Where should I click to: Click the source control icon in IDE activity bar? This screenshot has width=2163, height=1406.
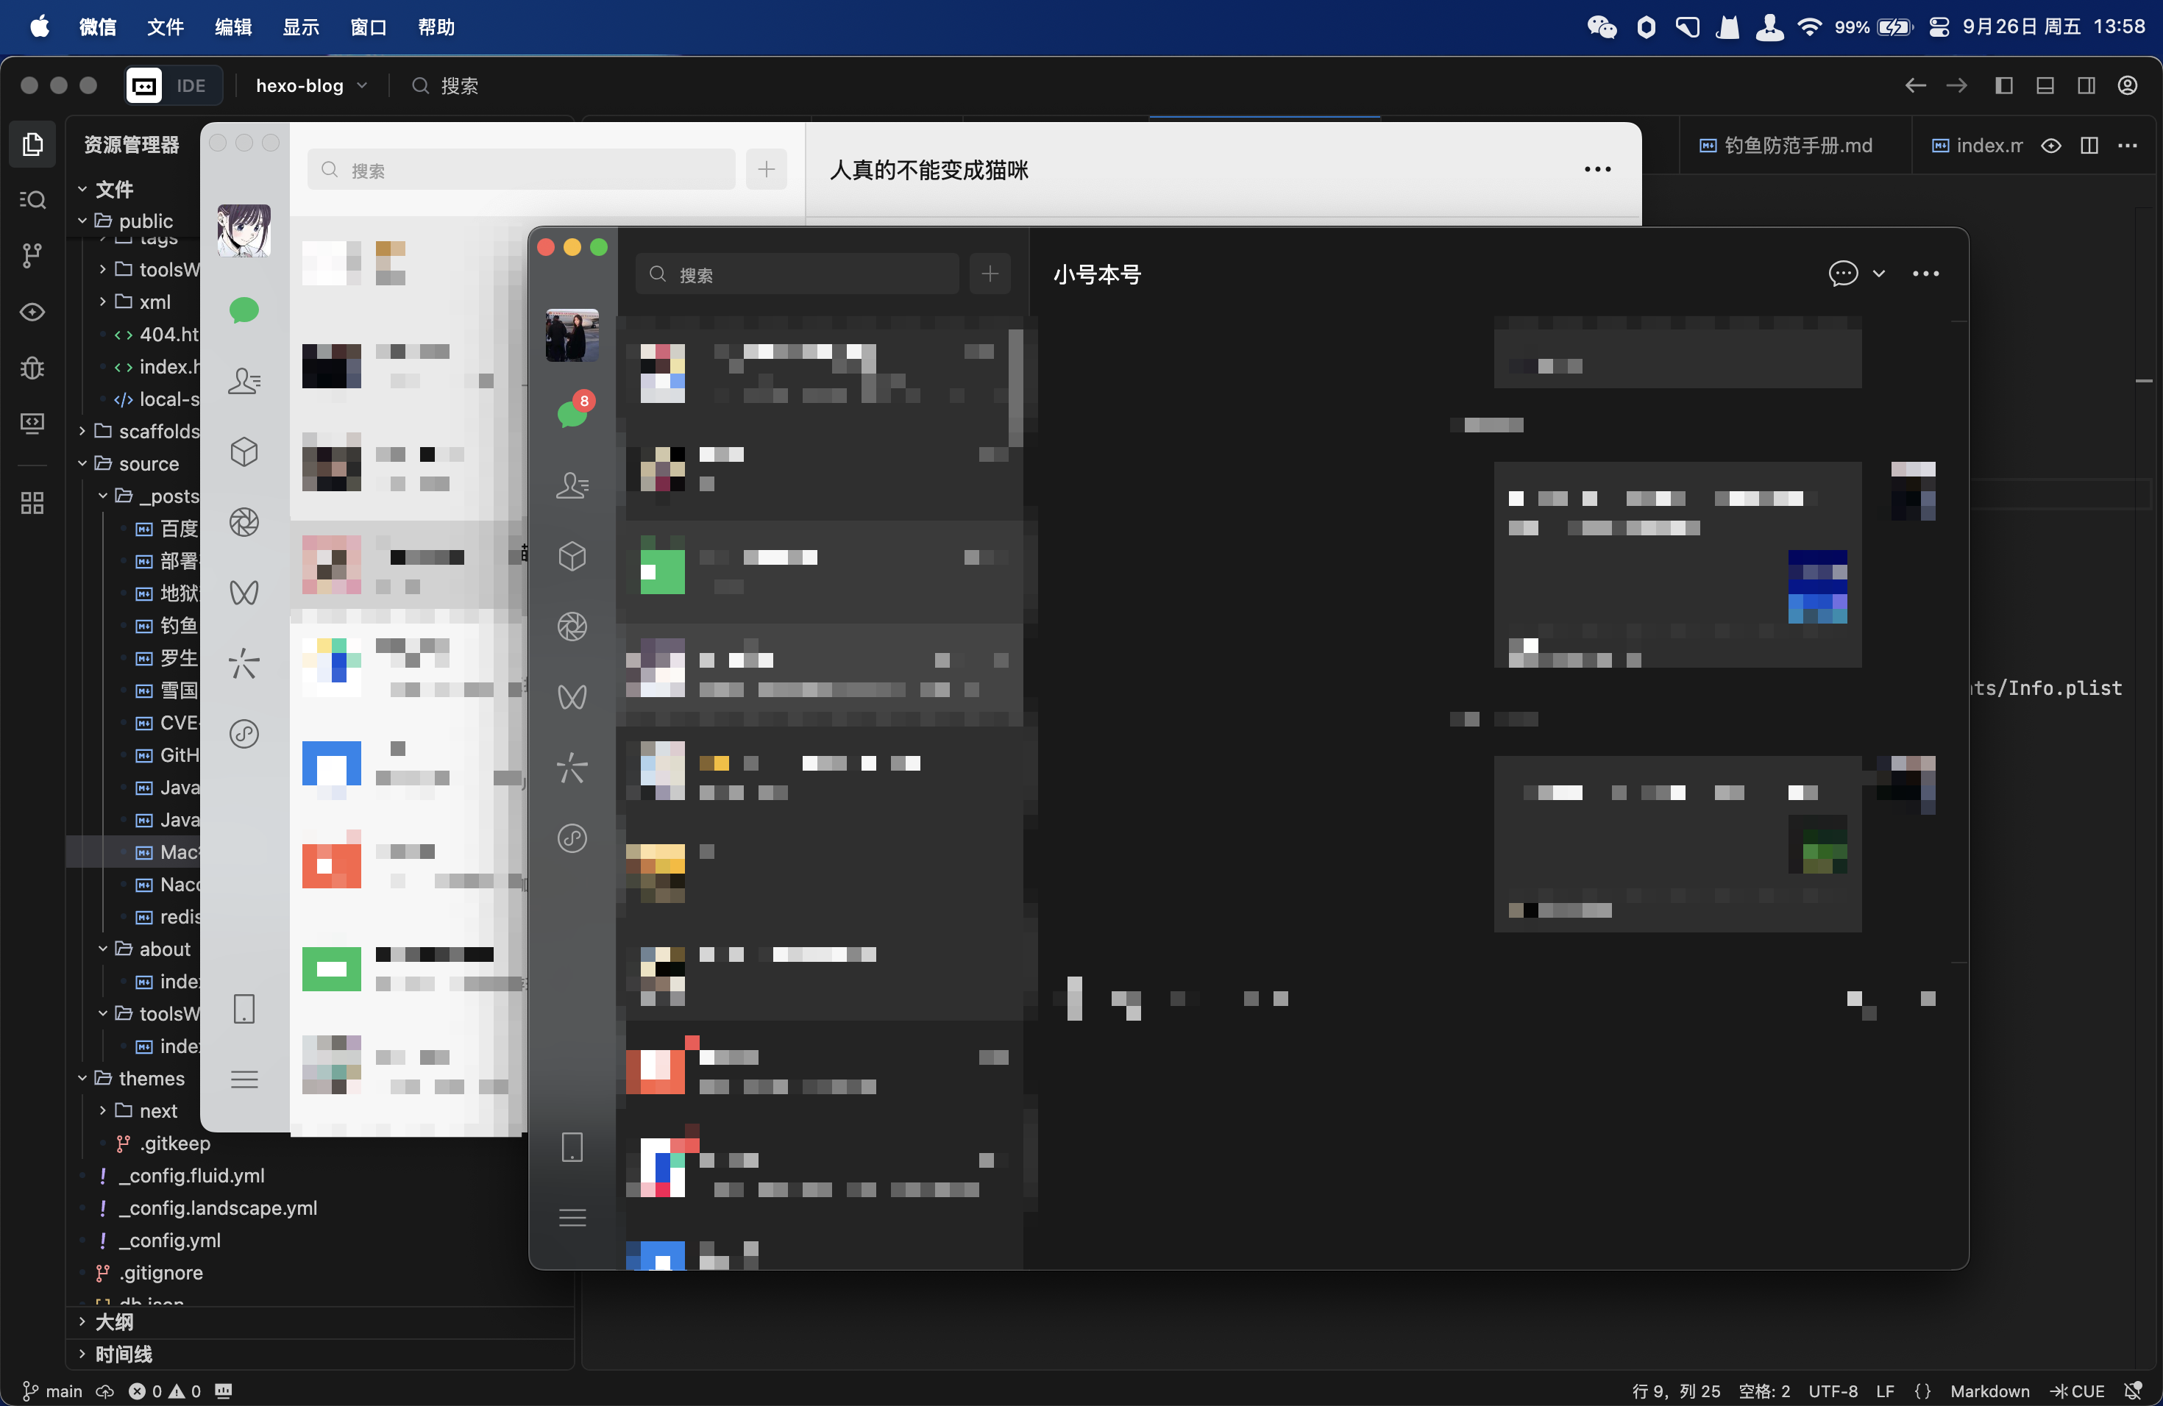(x=32, y=255)
